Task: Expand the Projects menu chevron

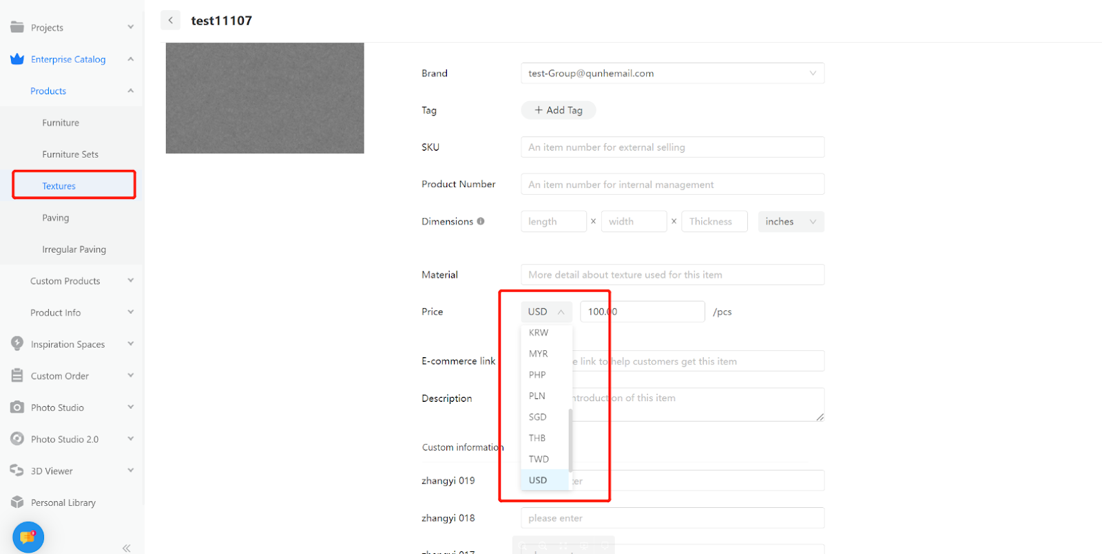Action: pos(131,27)
